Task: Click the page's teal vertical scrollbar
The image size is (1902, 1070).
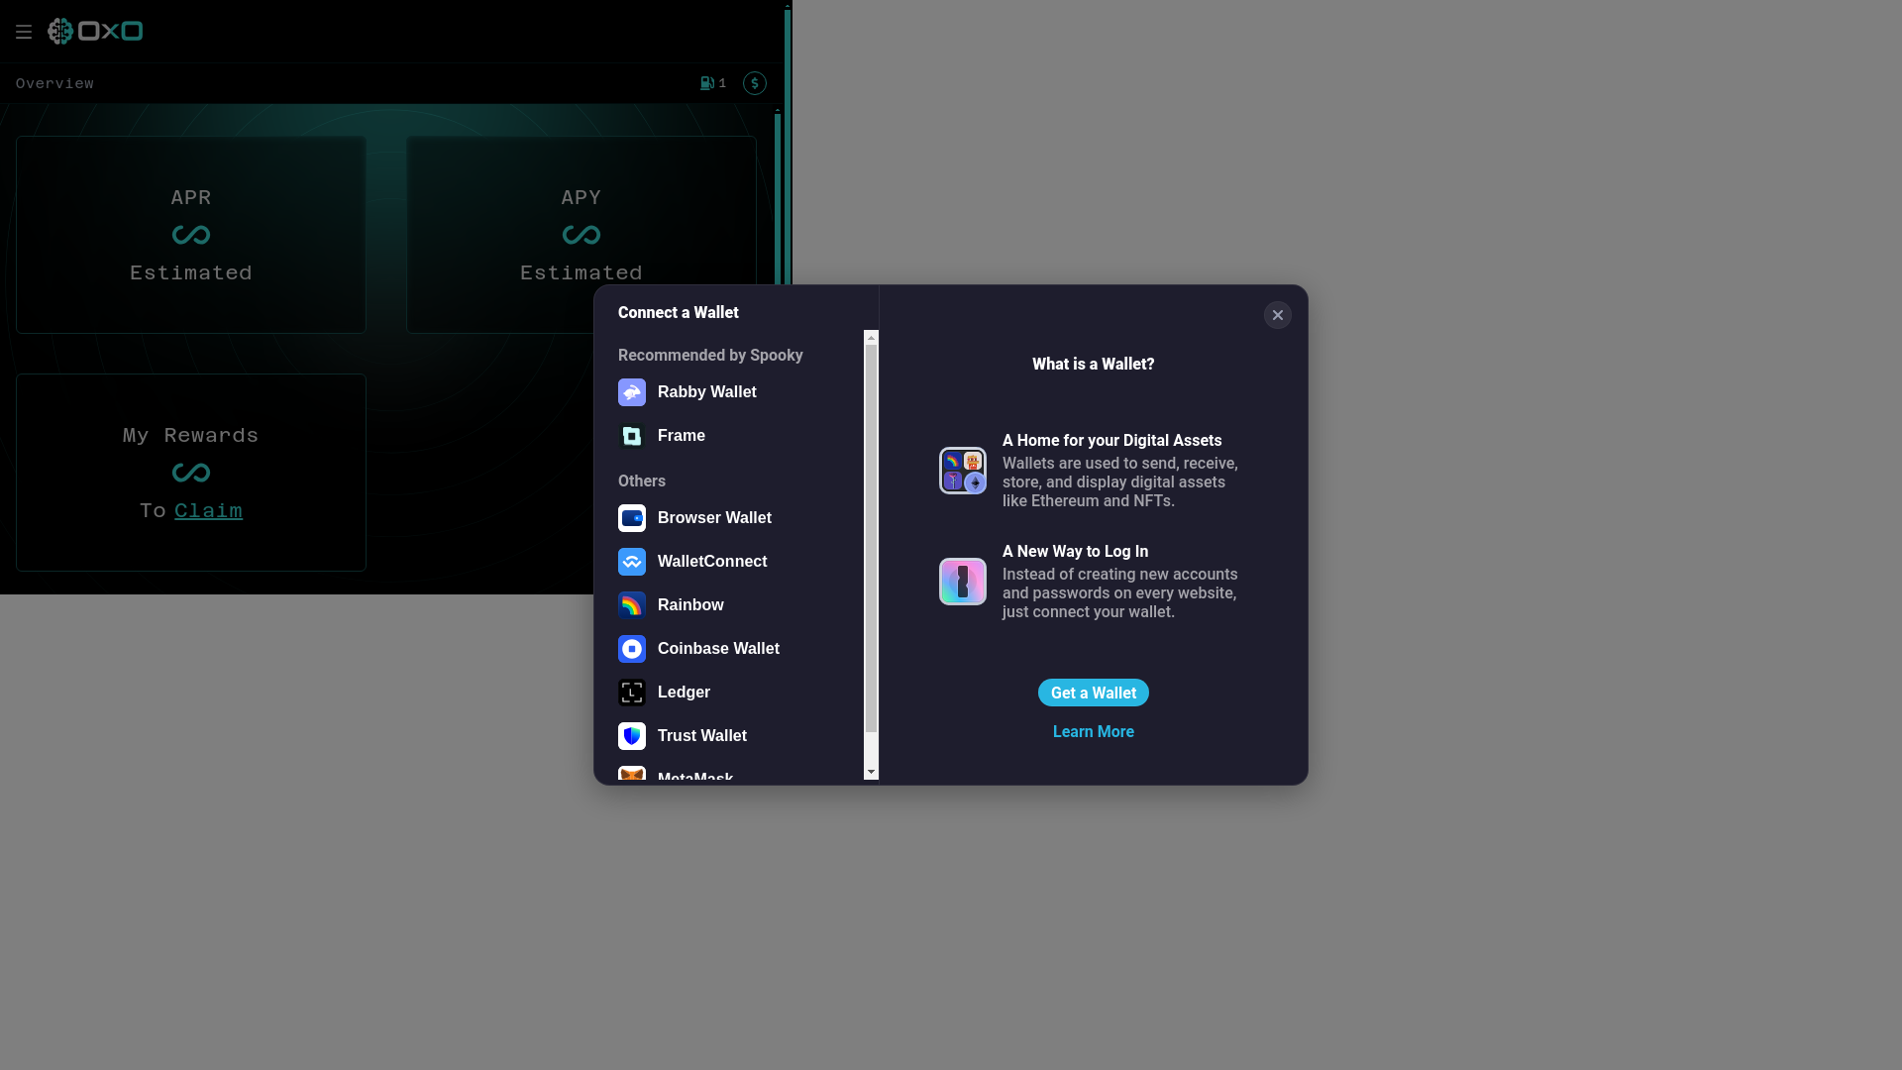Action: [x=788, y=149]
